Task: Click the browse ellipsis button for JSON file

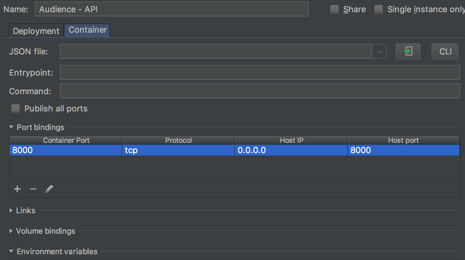Action: click(x=379, y=52)
